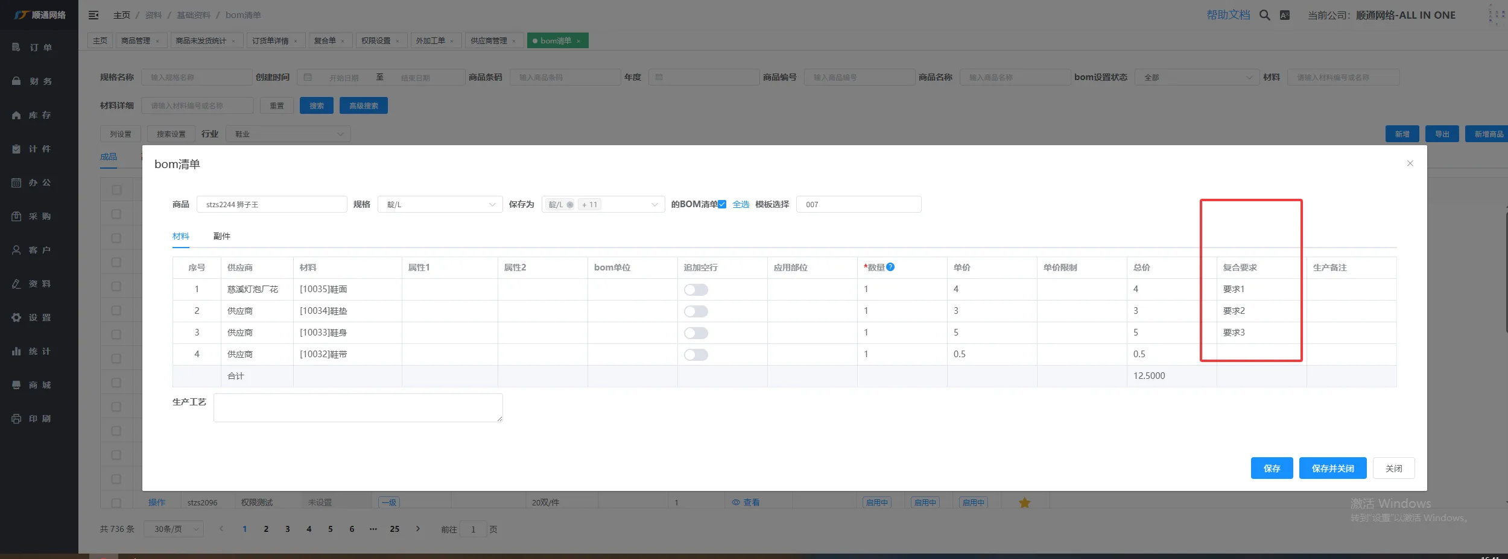
Task: Open the 订单 (orders) sidebar icon
Action: 16,47
